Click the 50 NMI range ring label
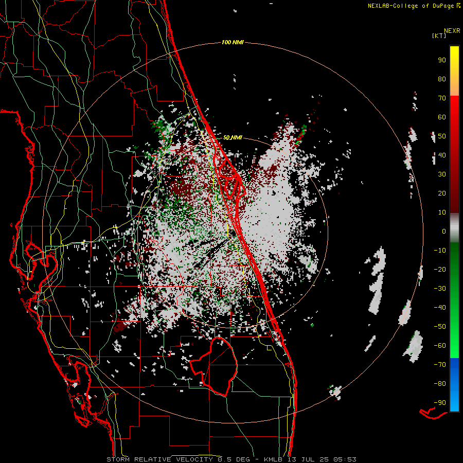 click(233, 137)
